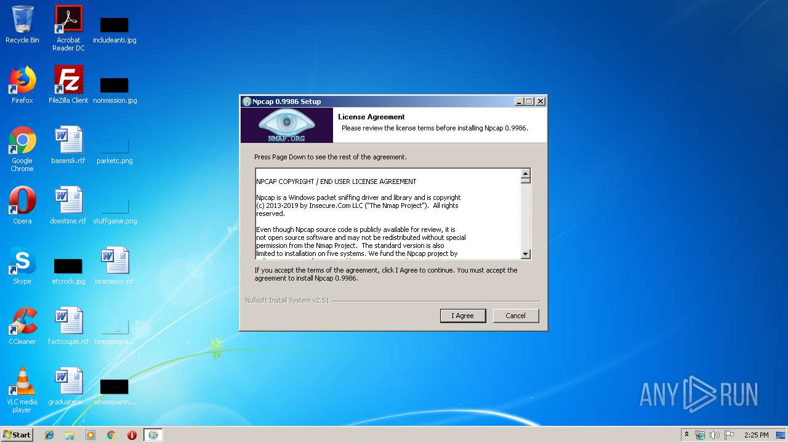Show hidden system tray icons
Image resolution: width=788 pixels, height=443 pixels.
[686, 435]
